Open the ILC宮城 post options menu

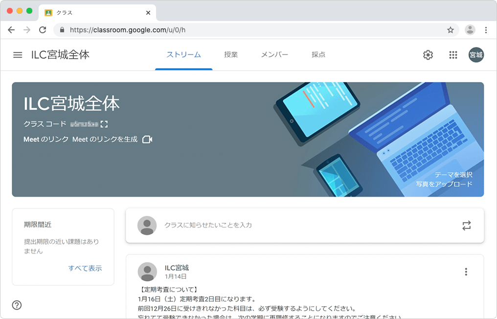[x=466, y=272]
